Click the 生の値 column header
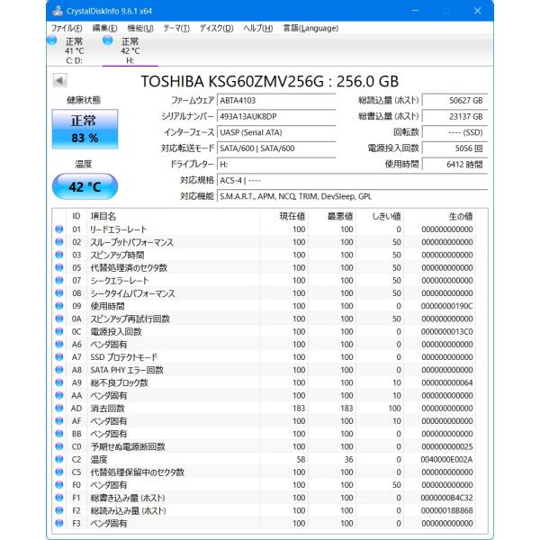This screenshot has width=540, height=540. coord(439,216)
